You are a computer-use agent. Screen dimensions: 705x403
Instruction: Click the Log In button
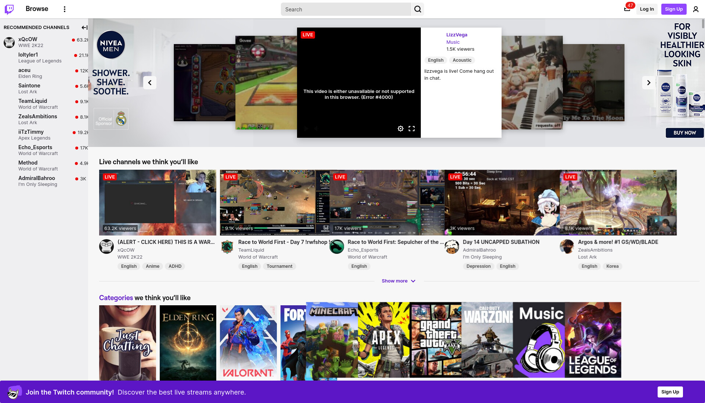click(x=647, y=9)
